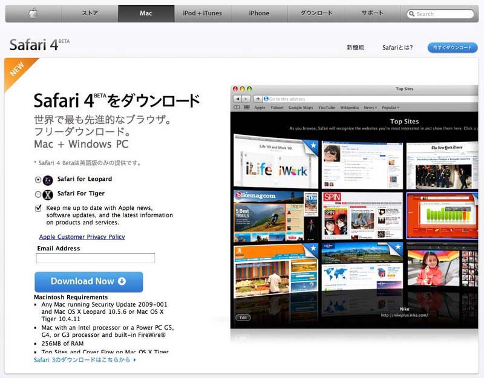Click the blue 今すぐダウンロード button
The height and width of the screenshot is (378, 484).
pyautogui.click(x=453, y=48)
